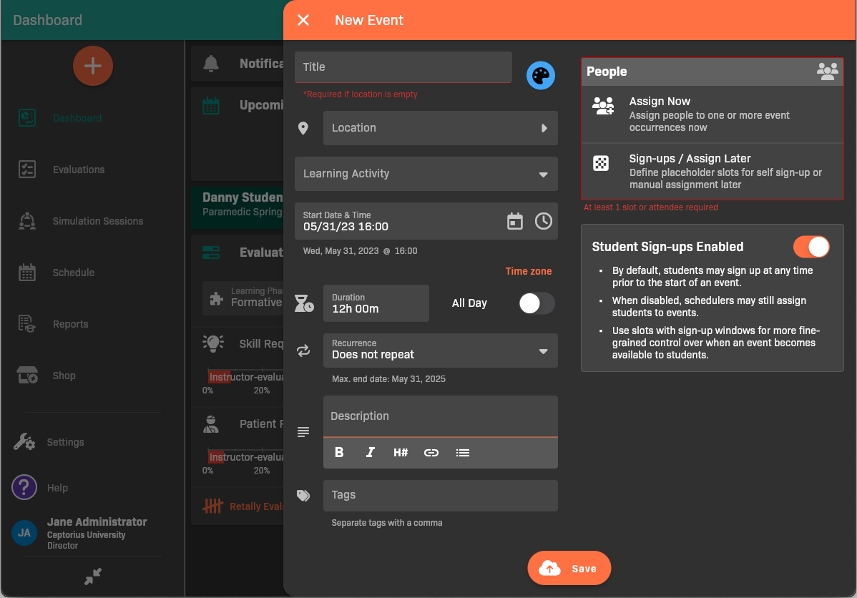Disable Student Sign-ups Enabled toggle

coord(811,247)
